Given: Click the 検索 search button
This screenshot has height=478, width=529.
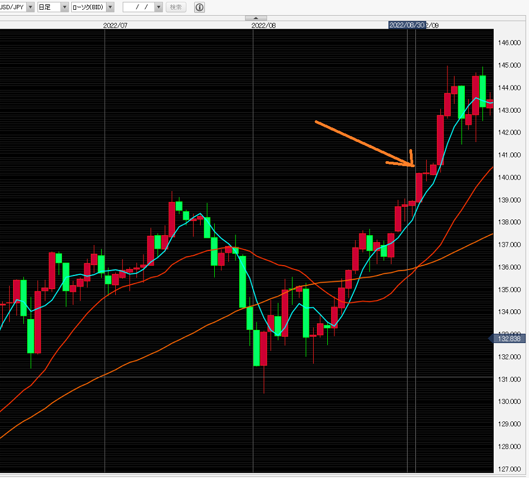Looking at the screenshot, I should [176, 7].
